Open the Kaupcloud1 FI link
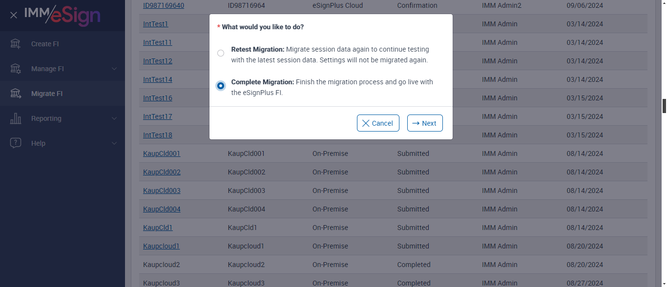Screen dimensions: 667x287 point(161,246)
